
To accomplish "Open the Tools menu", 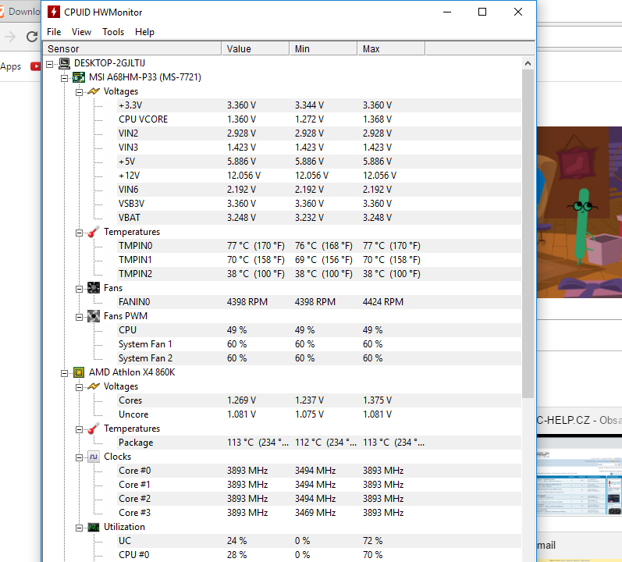I will tap(113, 32).
